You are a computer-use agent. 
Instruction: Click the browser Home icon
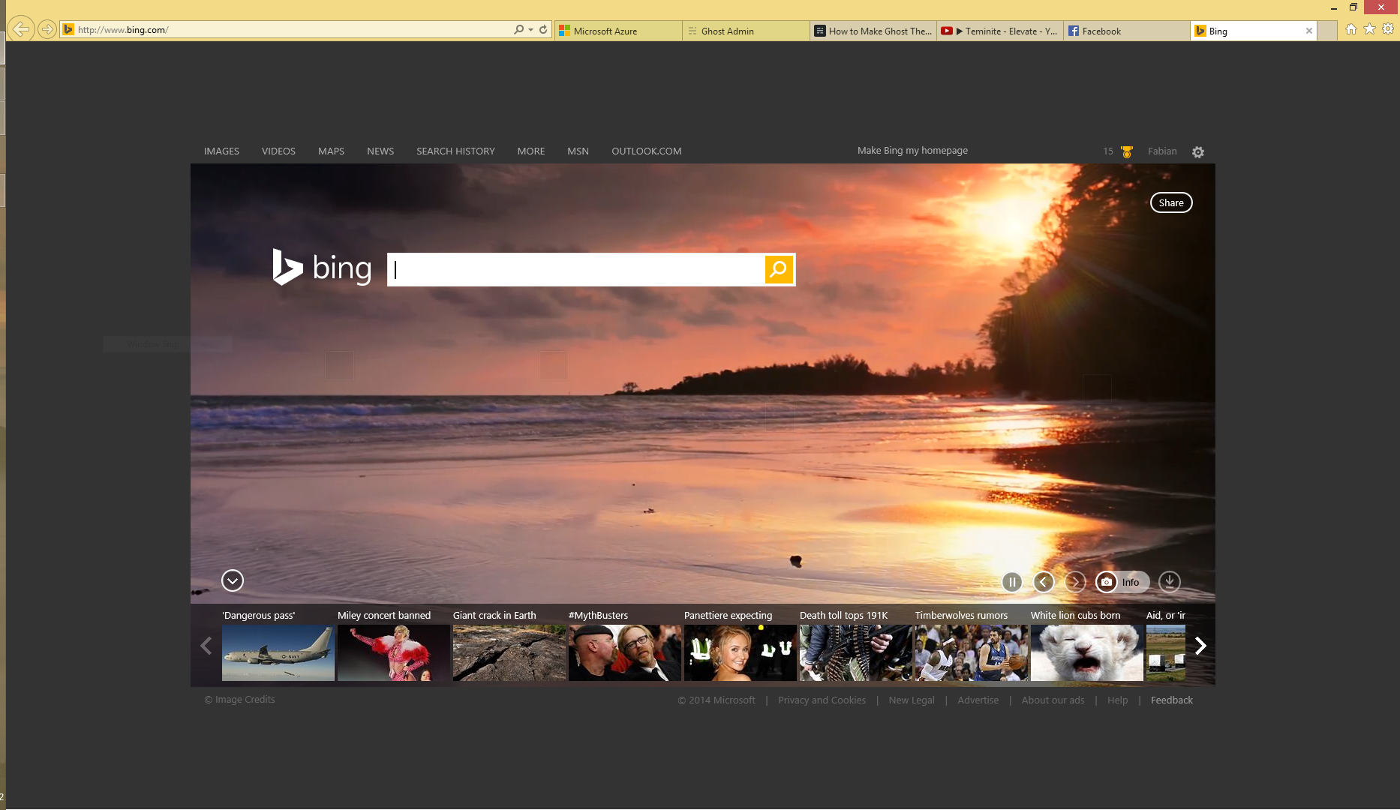[1351, 29]
